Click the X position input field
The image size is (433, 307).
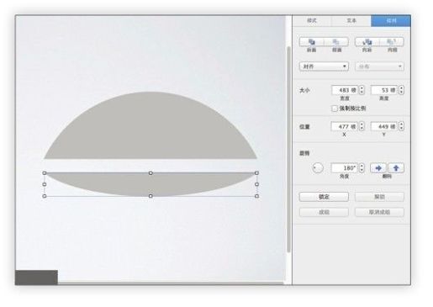344,126
